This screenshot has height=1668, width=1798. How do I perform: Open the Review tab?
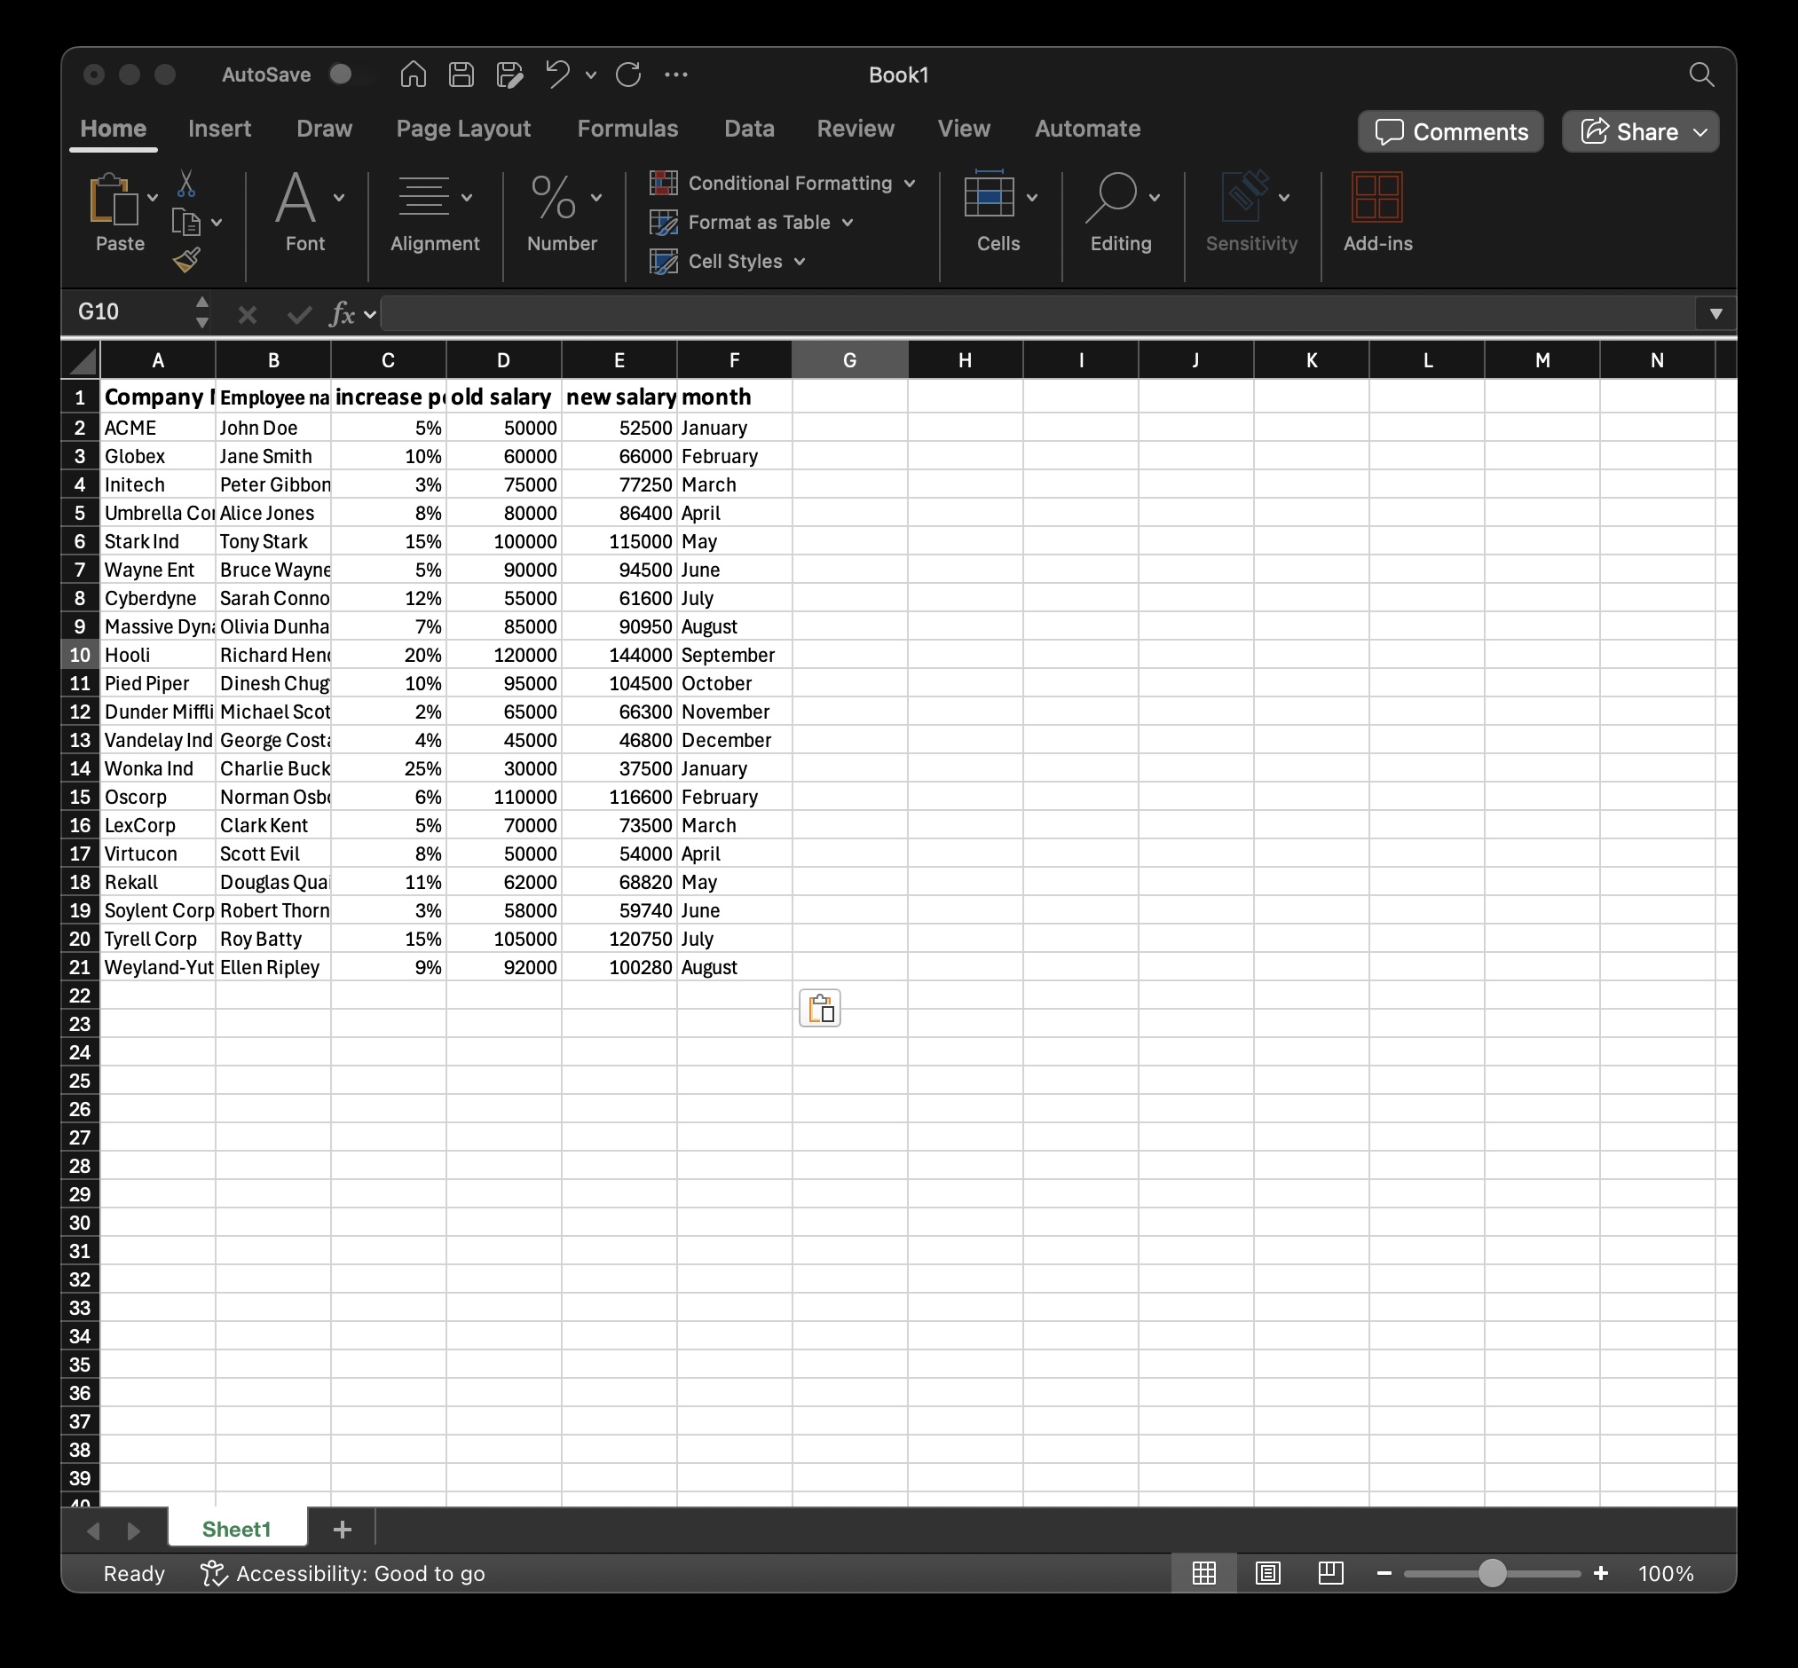tap(856, 129)
